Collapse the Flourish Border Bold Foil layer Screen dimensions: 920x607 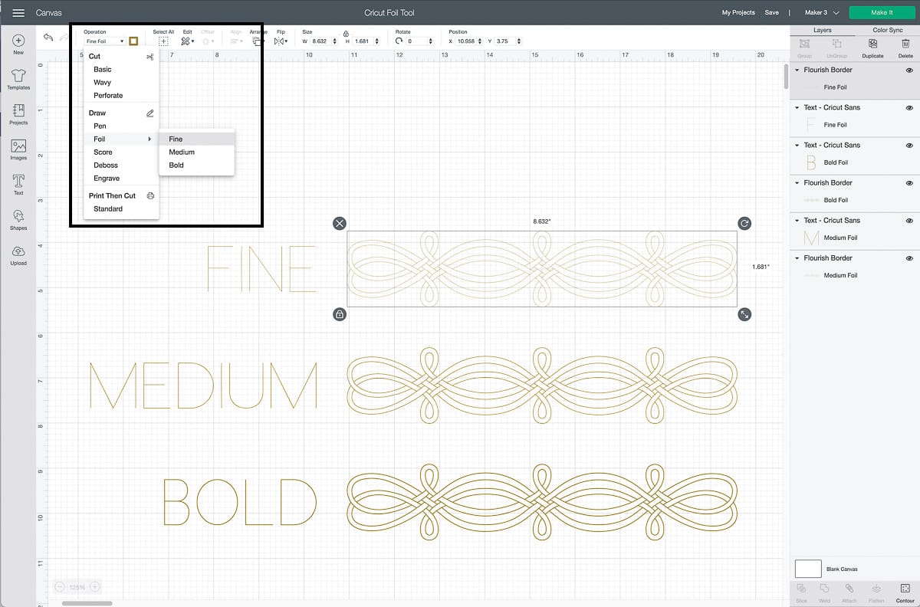pos(797,182)
